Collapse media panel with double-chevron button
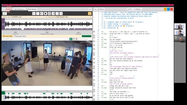The image size is (187, 105). (90, 9)
